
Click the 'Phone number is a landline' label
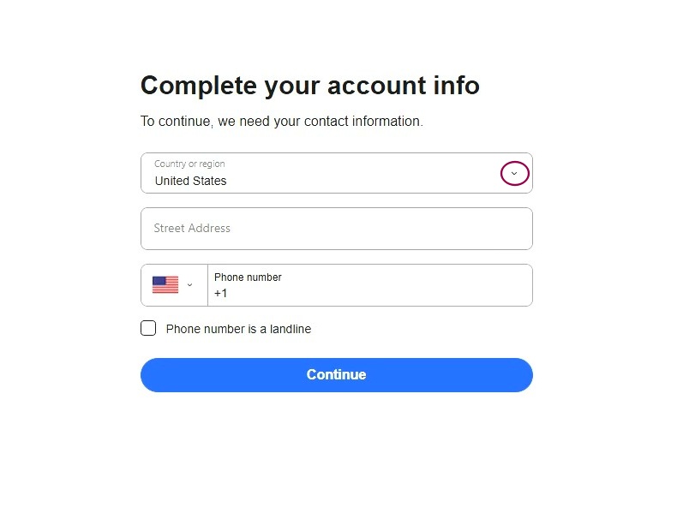click(238, 329)
